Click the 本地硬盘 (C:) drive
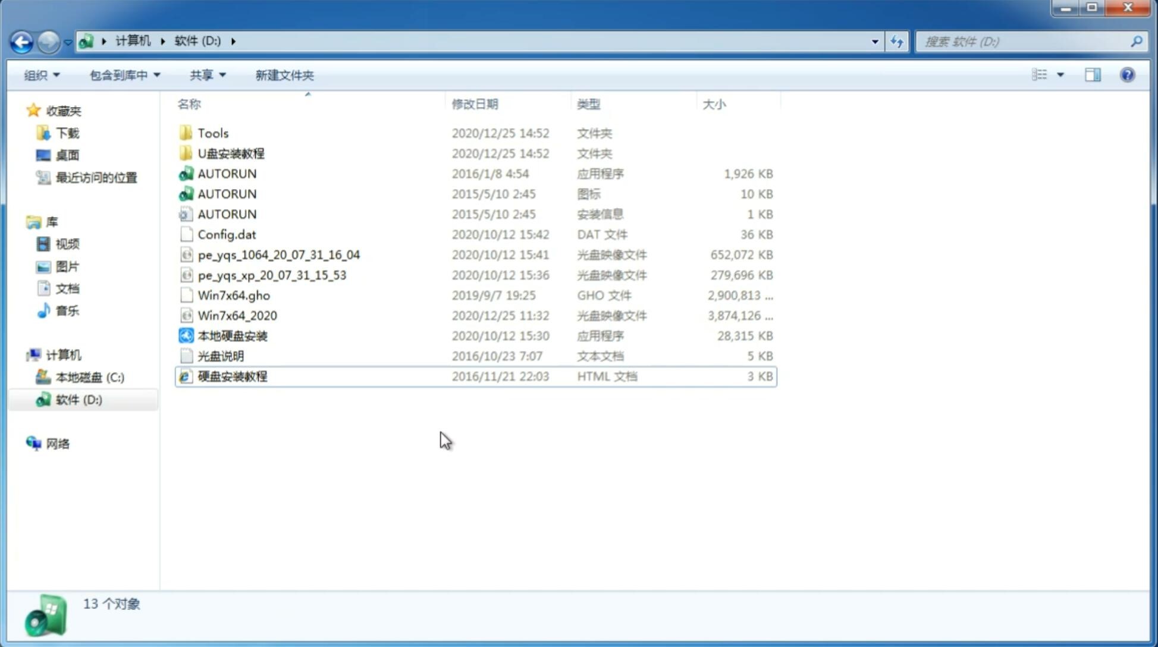 click(90, 377)
